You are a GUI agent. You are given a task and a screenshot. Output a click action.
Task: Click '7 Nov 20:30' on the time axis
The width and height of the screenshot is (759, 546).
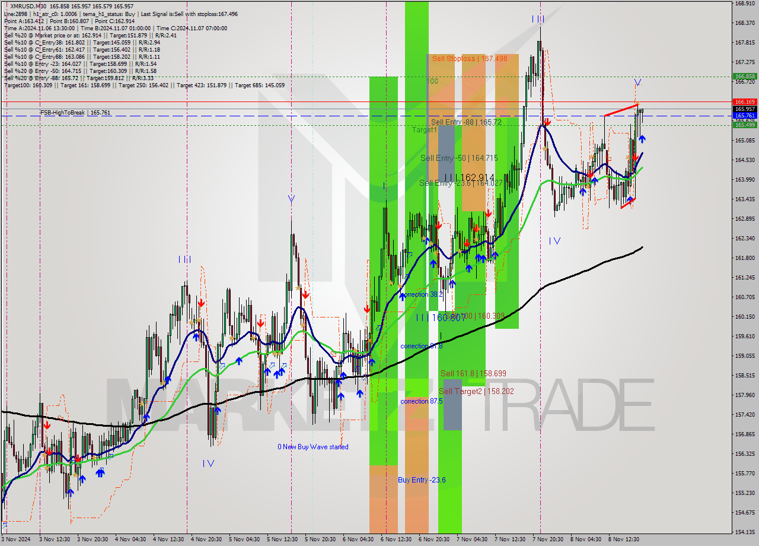click(x=548, y=539)
